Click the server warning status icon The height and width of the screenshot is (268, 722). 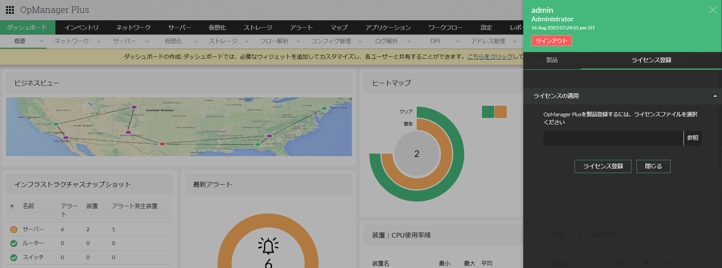point(14,229)
